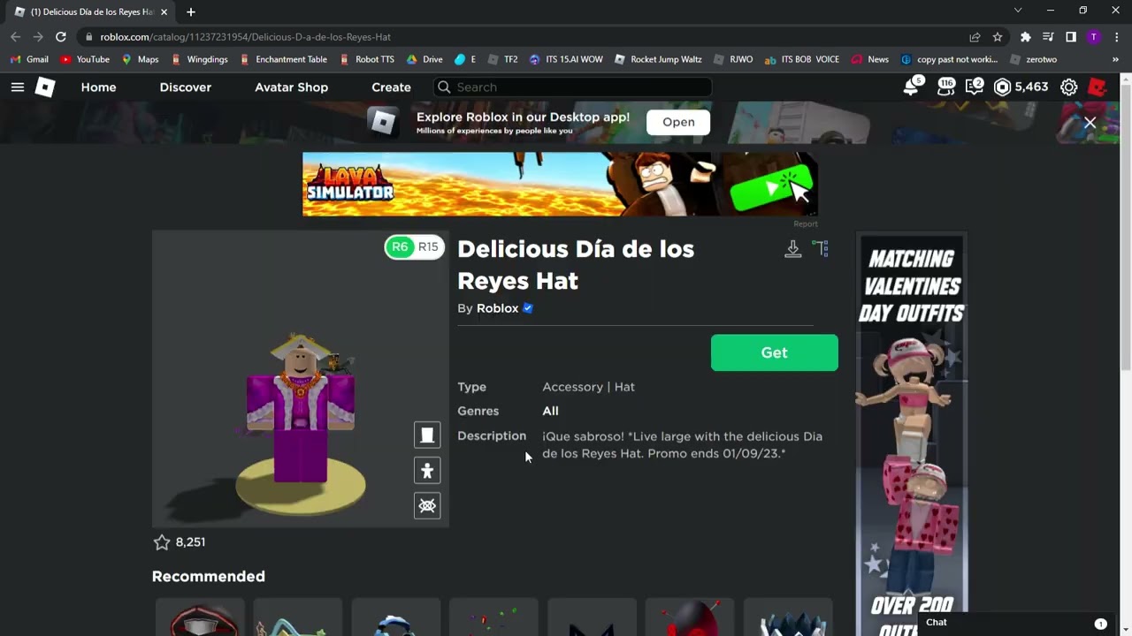Click the Lava Simulator banner ad
This screenshot has width=1132, height=636.
(x=560, y=184)
